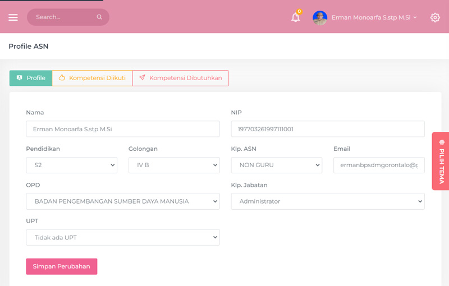Screen dimensions: 449x286
Task: Open the Kompetensi Dibutuhkan tab
Action: [x=181, y=78]
